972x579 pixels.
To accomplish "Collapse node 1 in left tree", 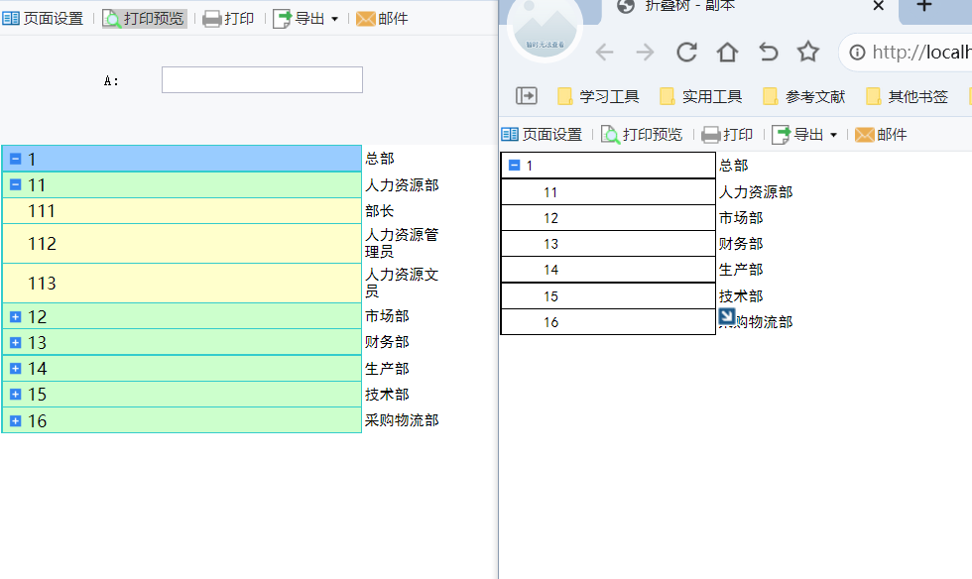I will (16, 159).
